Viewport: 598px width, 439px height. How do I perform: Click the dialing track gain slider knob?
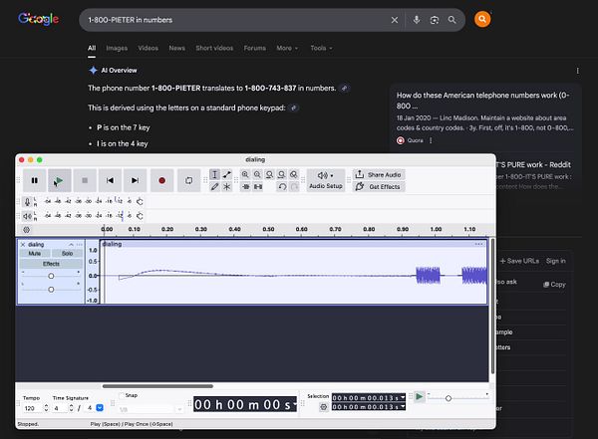pos(51,276)
